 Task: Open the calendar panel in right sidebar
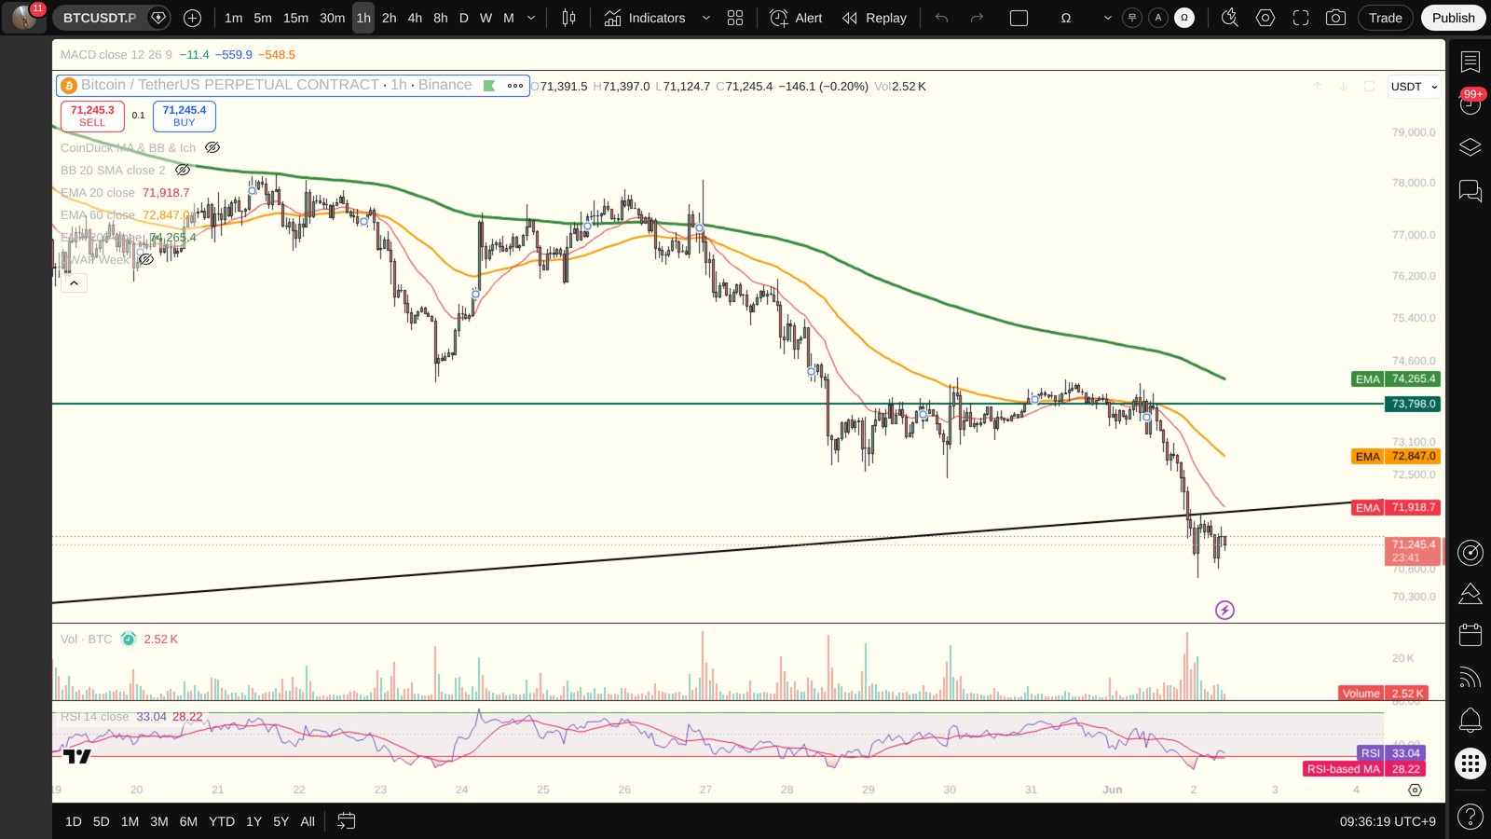pos(1470,635)
